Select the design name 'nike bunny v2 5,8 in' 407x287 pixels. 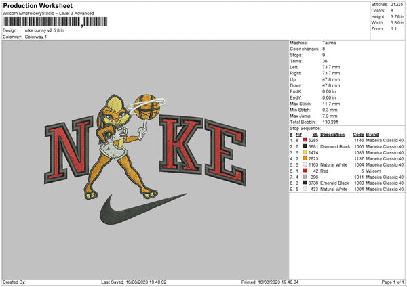click(45, 30)
